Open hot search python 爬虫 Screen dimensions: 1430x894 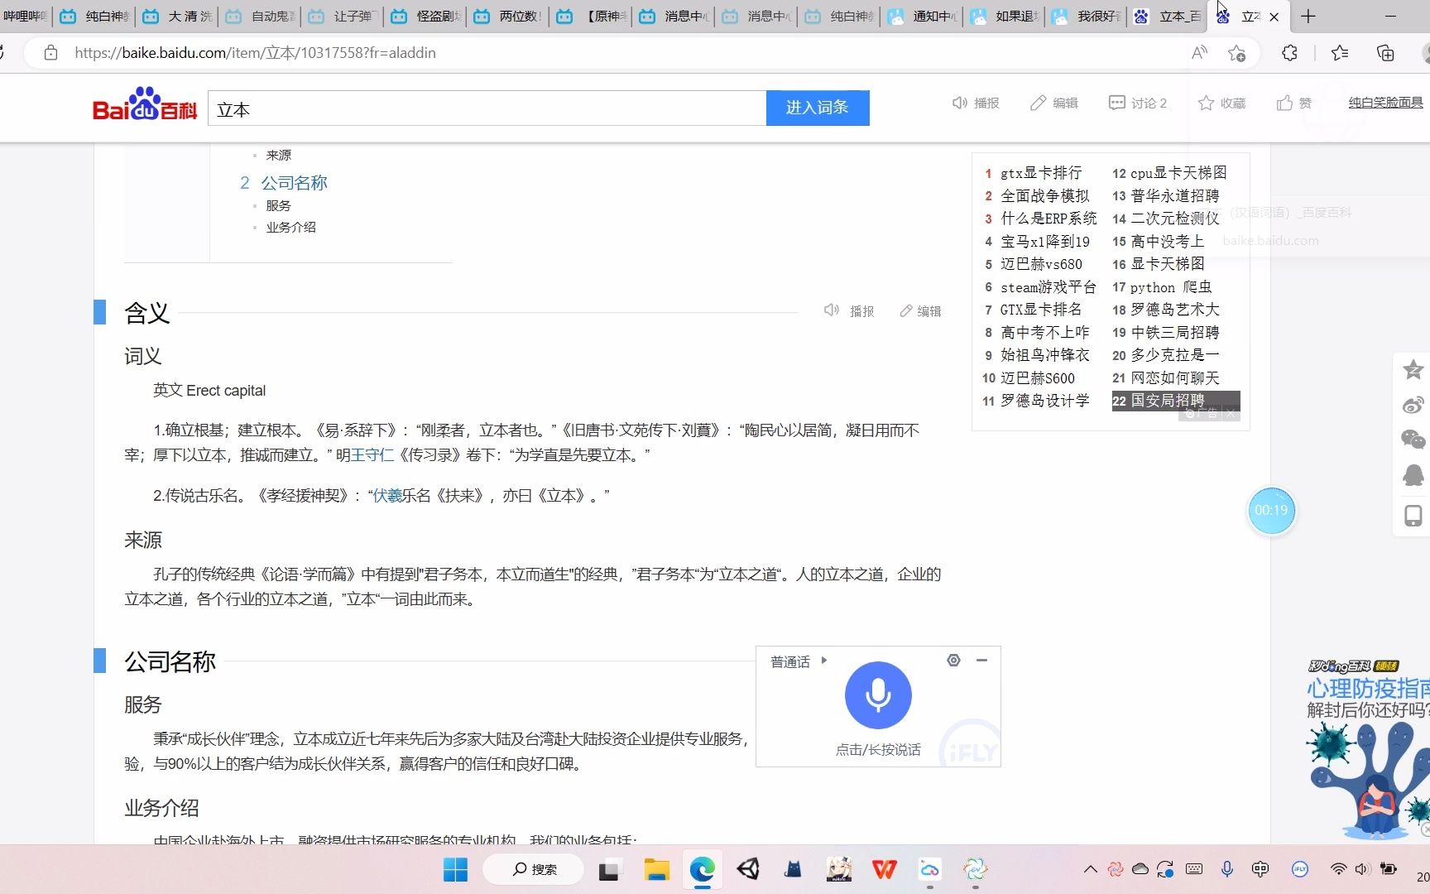[1170, 287]
